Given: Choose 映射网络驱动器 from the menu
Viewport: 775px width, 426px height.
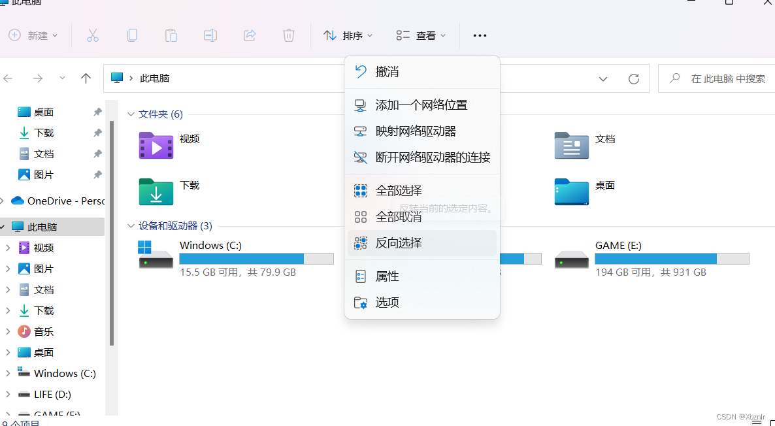Looking at the screenshot, I should [x=422, y=131].
